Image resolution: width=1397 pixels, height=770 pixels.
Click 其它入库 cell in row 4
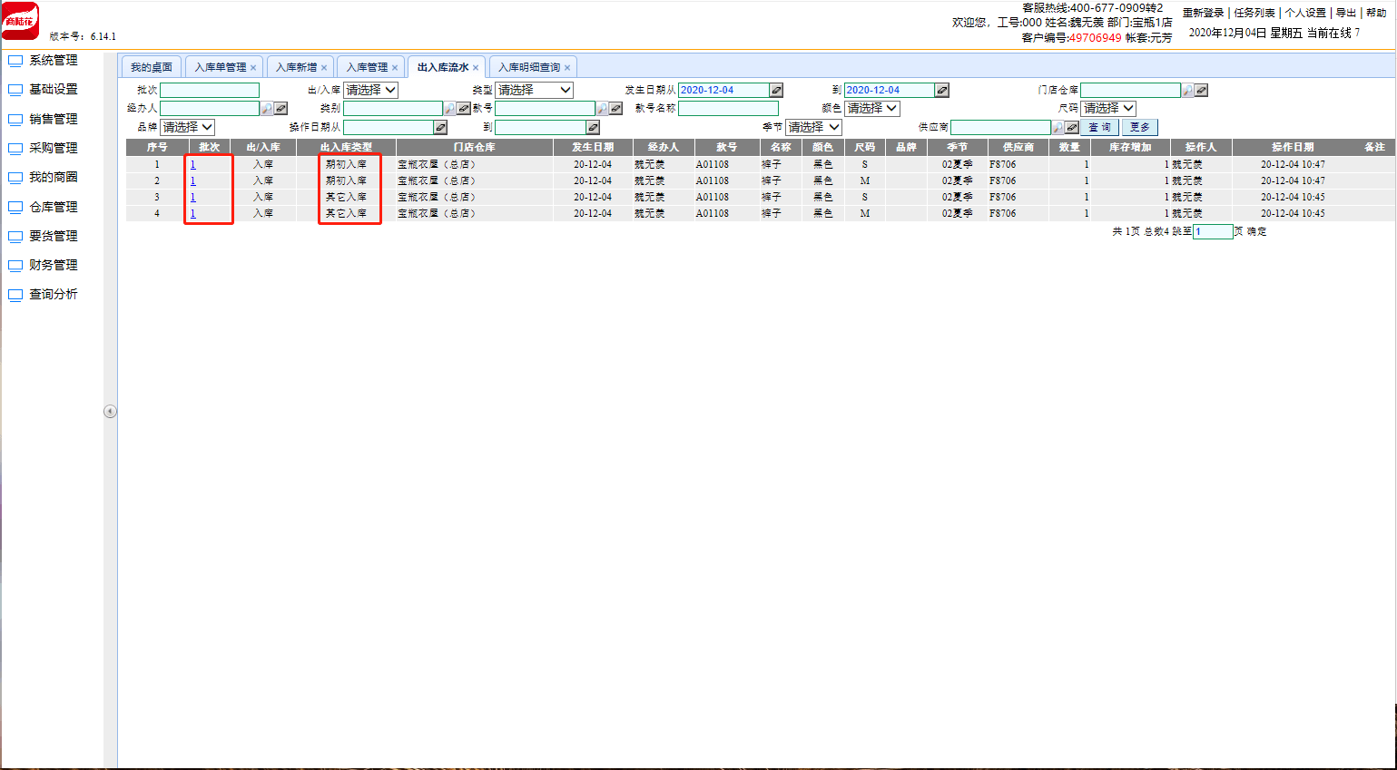346,214
